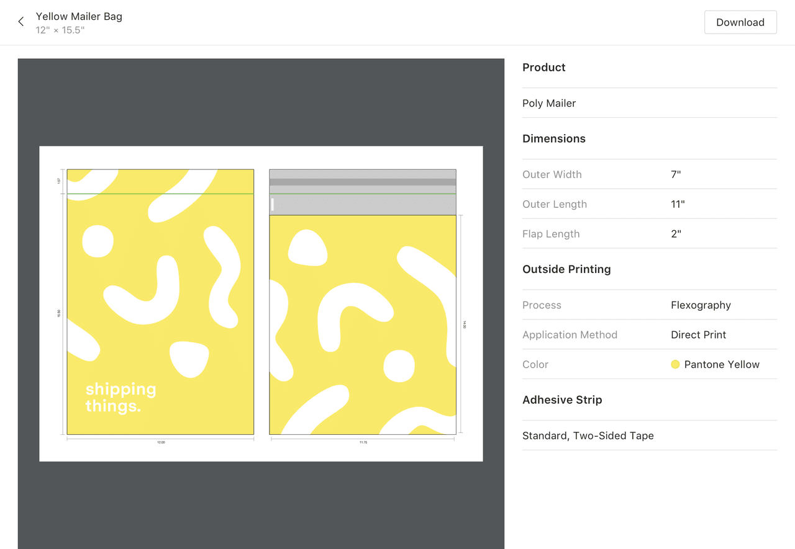Select the Outer Length value 11"
Image resolution: width=795 pixels, height=549 pixels.
click(x=678, y=204)
